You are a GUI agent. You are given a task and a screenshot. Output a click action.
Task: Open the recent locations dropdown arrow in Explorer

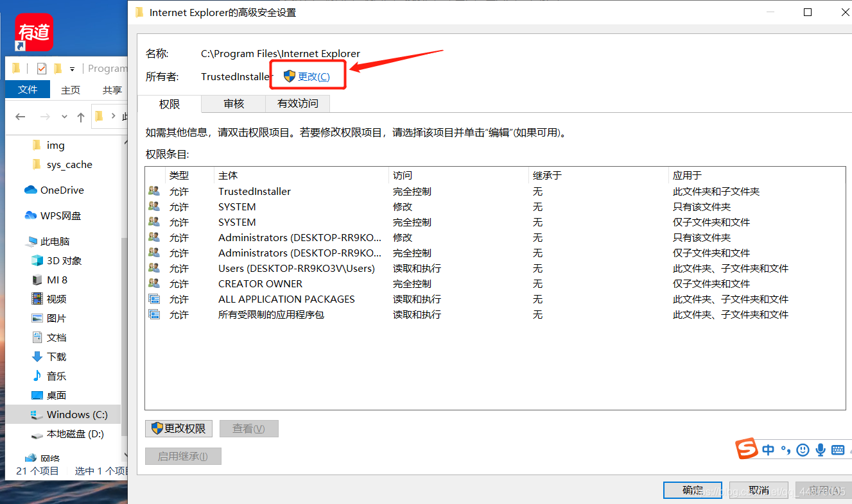pos(64,117)
